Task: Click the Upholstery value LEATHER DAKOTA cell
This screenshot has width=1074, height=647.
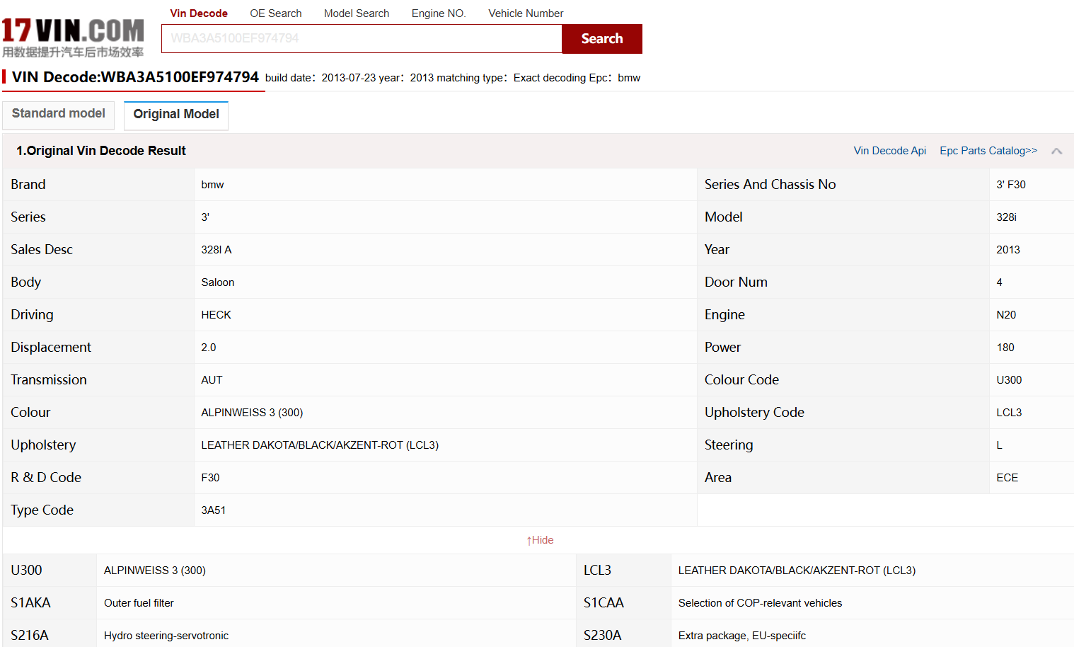Action: [x=320, y=445]
